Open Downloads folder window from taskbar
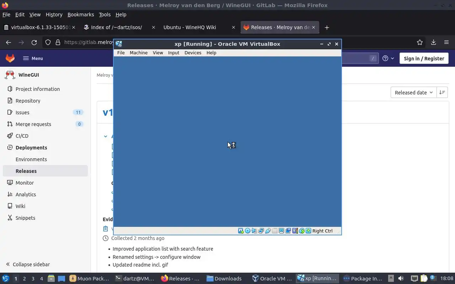The height and width of the screenshot is (284, 455). pyautogui.click(x=225, y=279)
